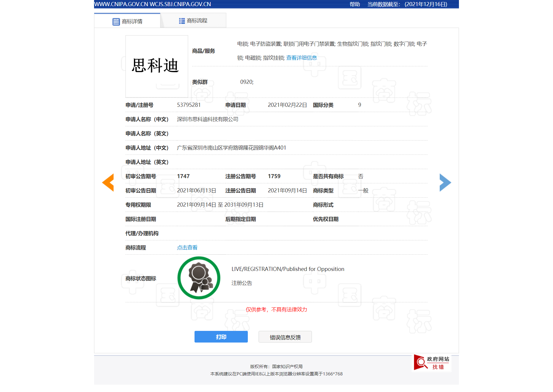Screen dimensions: 553x392
Task: Open the 思科迪 trademark image
Action: [157, 66]
